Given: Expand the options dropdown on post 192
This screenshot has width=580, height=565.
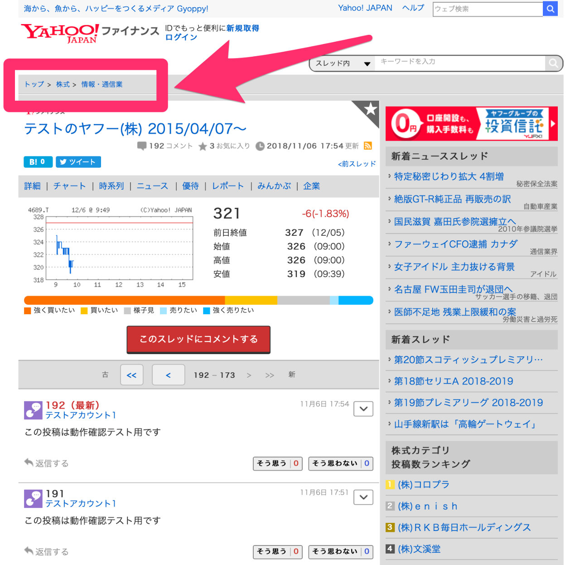Looking at the screenshot, I should click(363, 409).
